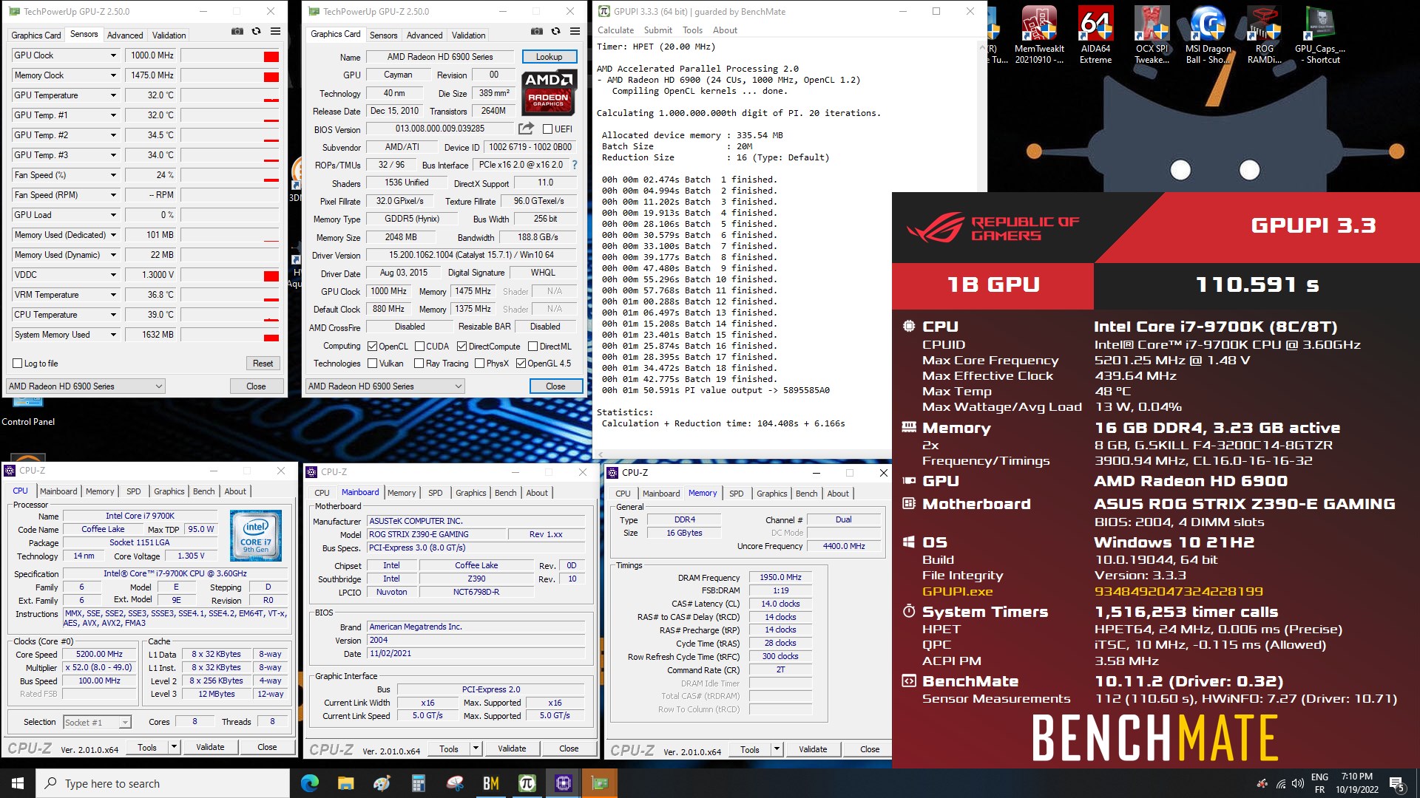Viewport: 1420px width, 798px height.
Task: Open the hamburger menu in GPU-Z Sensors window
Action: click(x=275, y=31)
